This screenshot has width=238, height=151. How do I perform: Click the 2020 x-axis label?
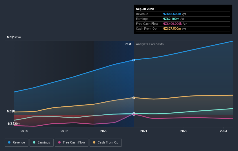click(104, 131)
